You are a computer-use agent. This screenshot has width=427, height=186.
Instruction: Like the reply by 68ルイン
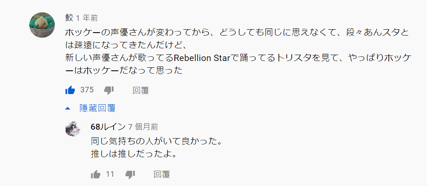tap(96, 174)
